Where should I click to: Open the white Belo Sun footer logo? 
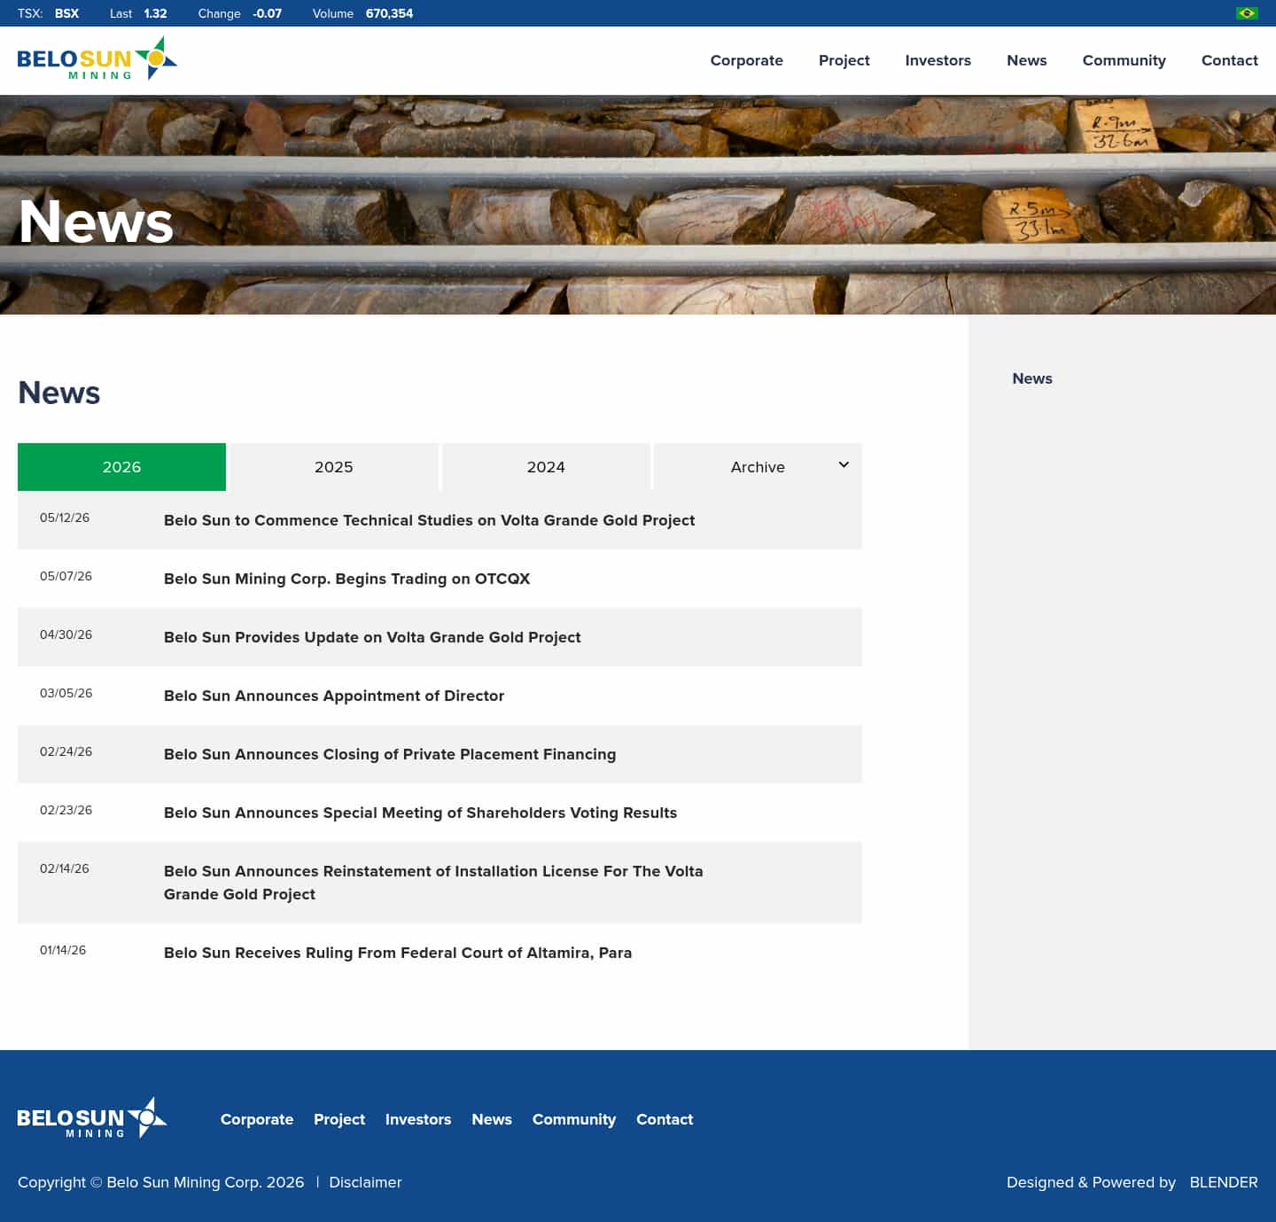pyautogui.click(x=92, y=1118)
